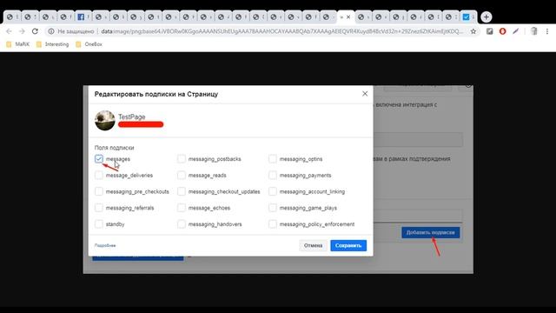Close the active tab with its X
Viewport: 556px width, 313px height.
[x=348, y=17]
